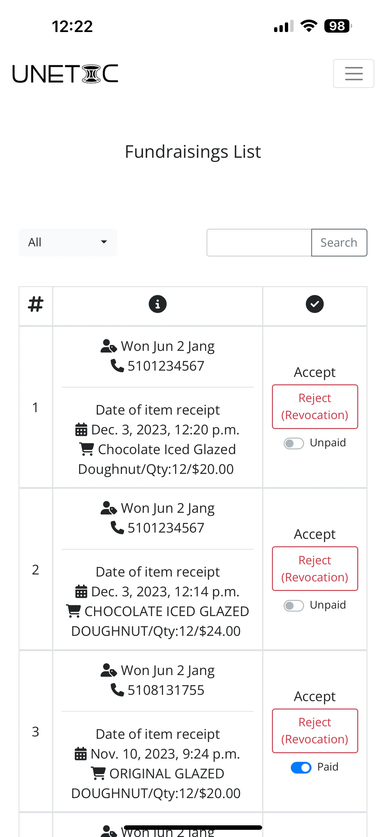Click the cart icon for ORIGINAL GLAZED DOUGHNUT
Viewport: 386px width, 837px height.
tap(98, 773)
